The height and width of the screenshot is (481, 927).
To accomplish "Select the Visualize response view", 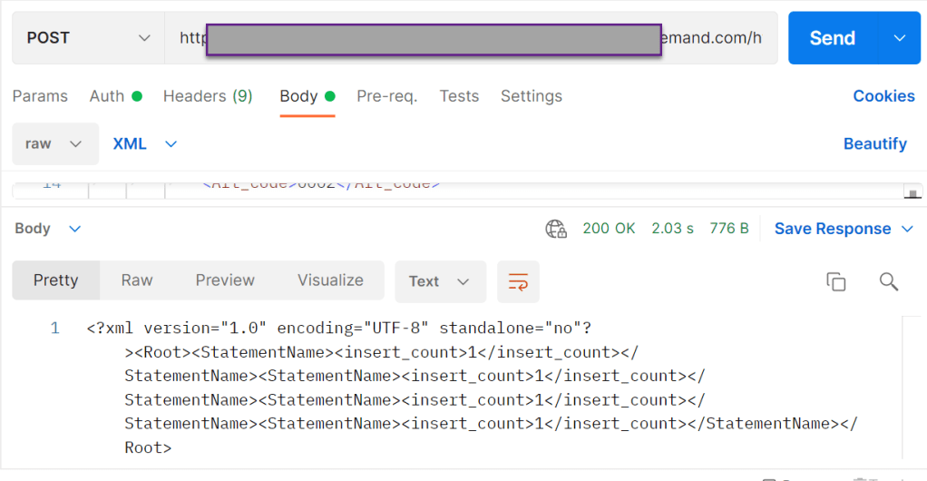I will [330, 280].
